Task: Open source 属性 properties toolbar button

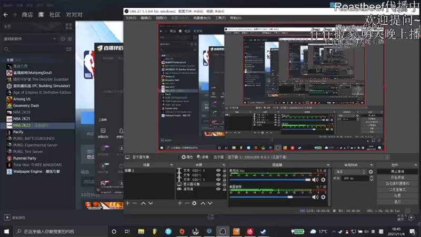Action: pos(187,157)
